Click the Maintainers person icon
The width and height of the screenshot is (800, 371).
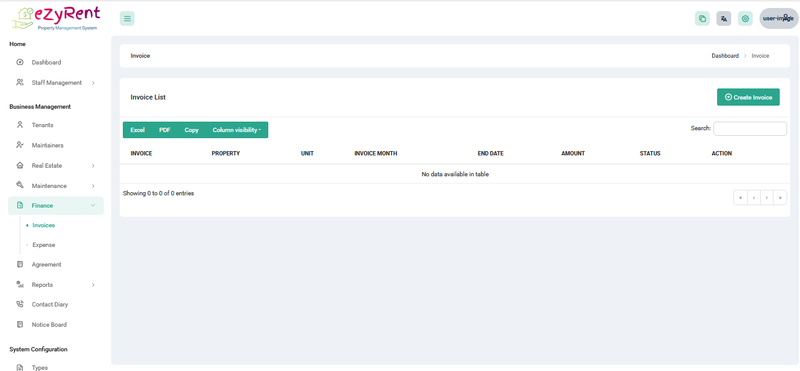tap(20, 146)
